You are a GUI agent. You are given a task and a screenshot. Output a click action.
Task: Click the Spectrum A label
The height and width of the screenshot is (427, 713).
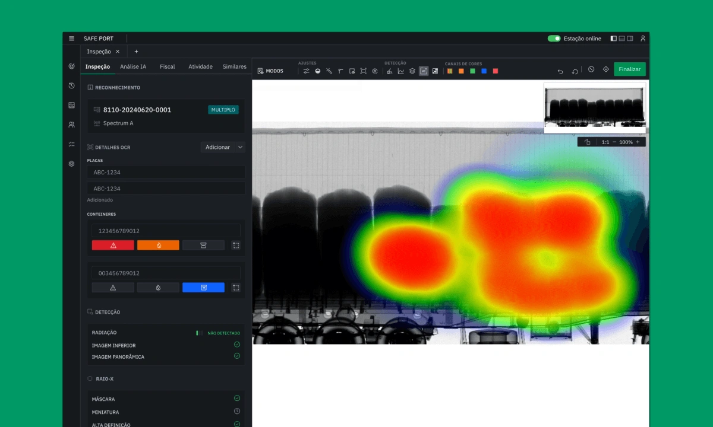(118, 123)
